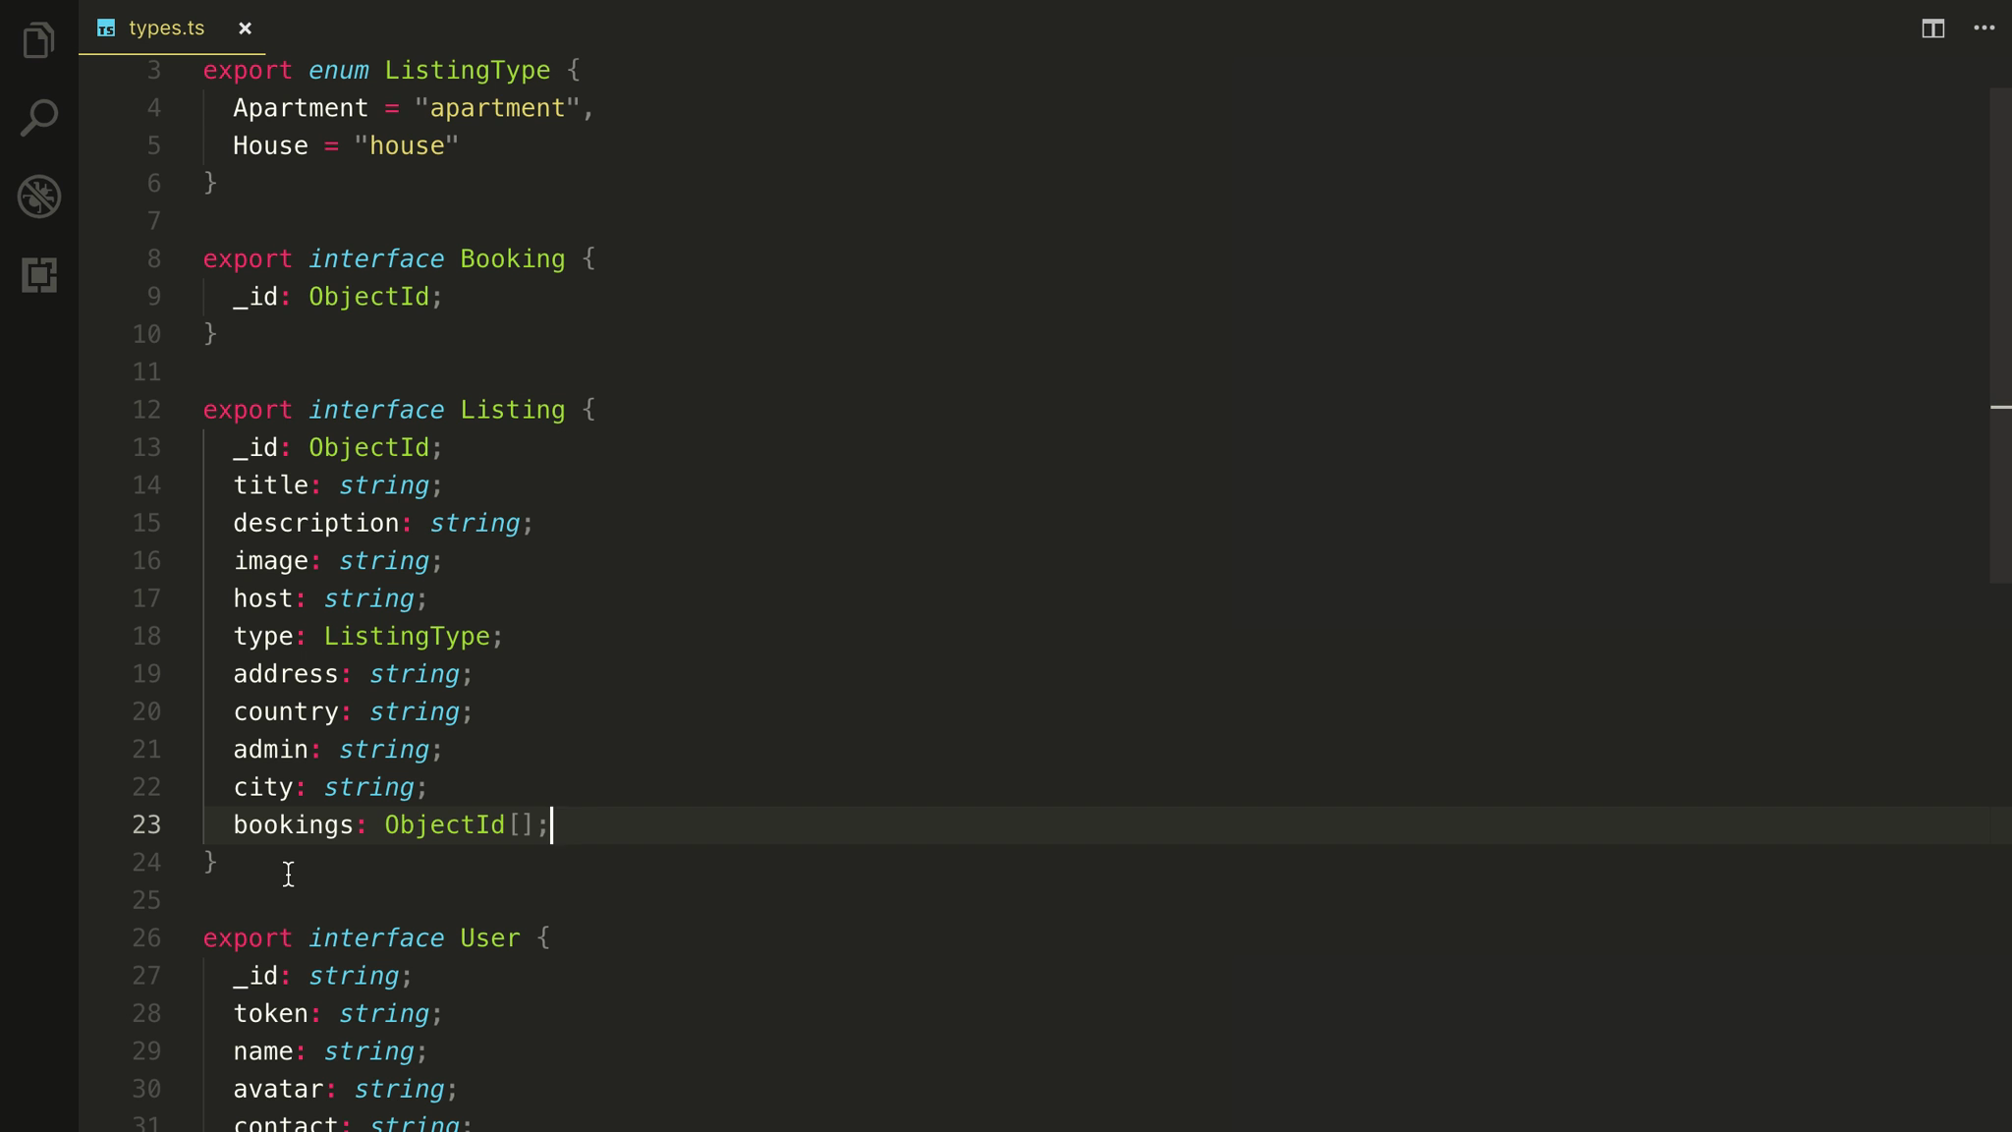The height and width of the screenshot is (1132, 2012).
Task: Click the string type on the title field
Action: click(383, 484)
